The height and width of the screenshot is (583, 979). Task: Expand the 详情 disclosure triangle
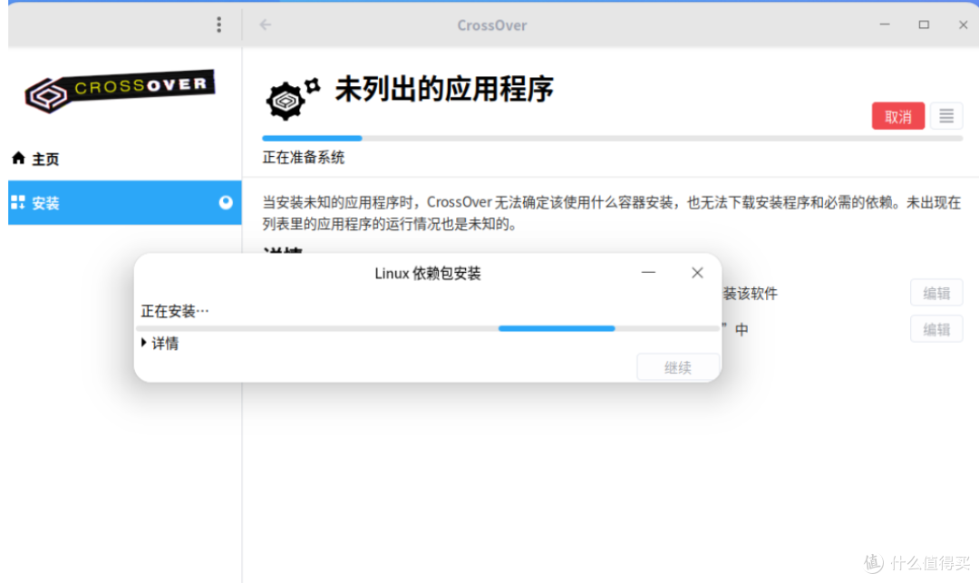click(x=145, y=342)
